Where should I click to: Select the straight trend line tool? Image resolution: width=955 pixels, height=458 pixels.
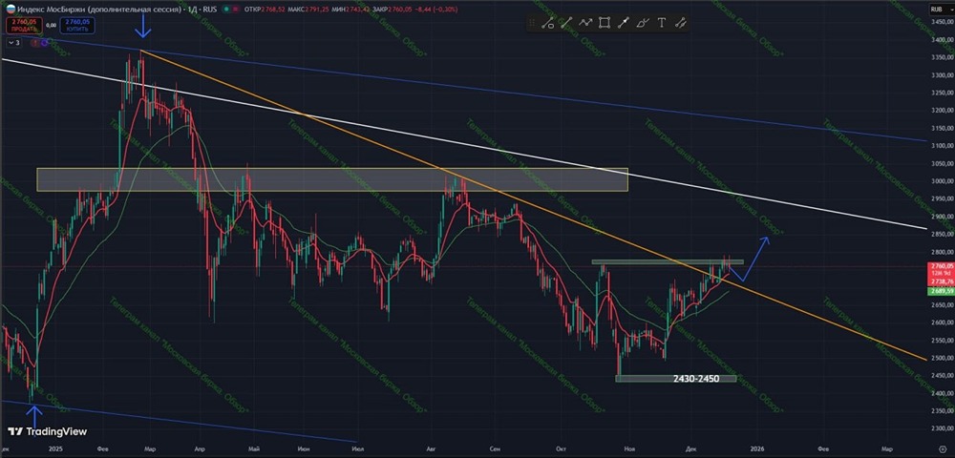pos(566,24)
